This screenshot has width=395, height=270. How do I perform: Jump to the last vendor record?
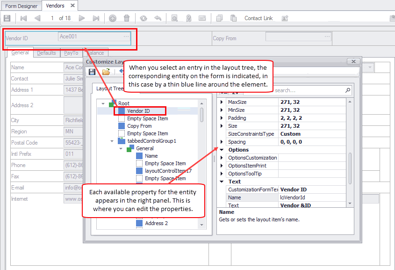coord(96,18)
